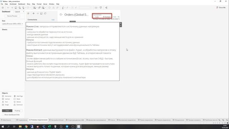Click the Redo arrow in the main toolbar
The image size is (229, 129).
tap(12, 8)
